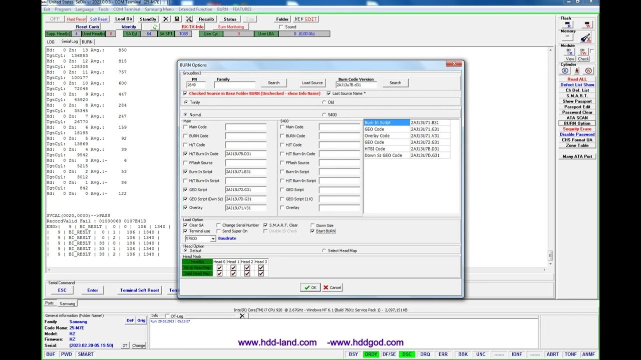The image size is (641, 360).
Task: Click Search beside Burn Code Version
Action: 395,83
